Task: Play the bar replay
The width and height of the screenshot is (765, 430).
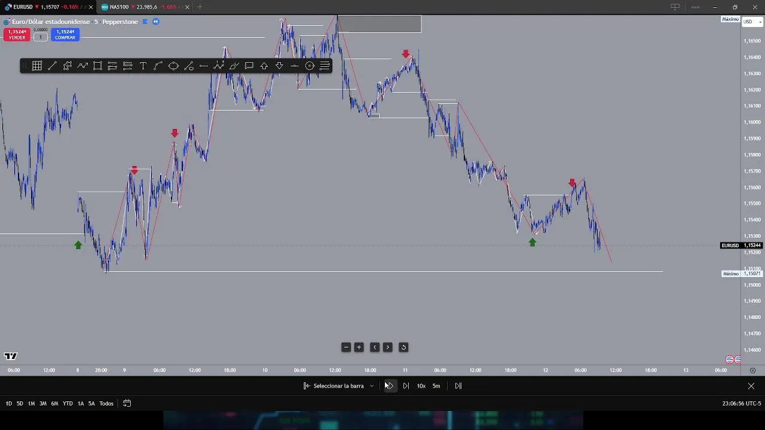Action: [389, 386]
